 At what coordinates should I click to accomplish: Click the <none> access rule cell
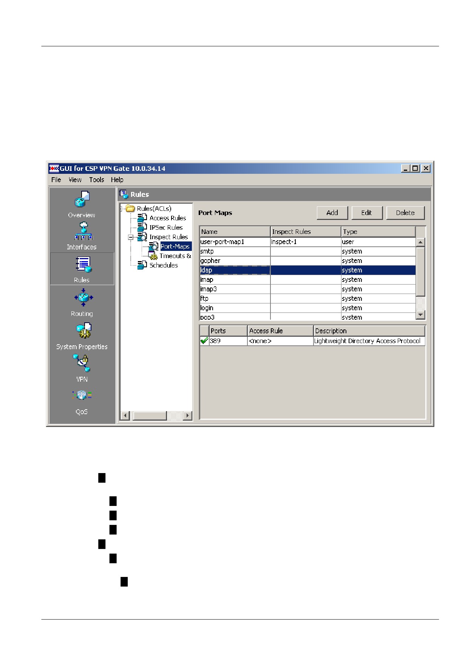(x=280, y=341)
